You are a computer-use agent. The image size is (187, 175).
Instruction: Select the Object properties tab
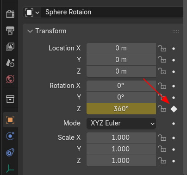coord(10,120)
